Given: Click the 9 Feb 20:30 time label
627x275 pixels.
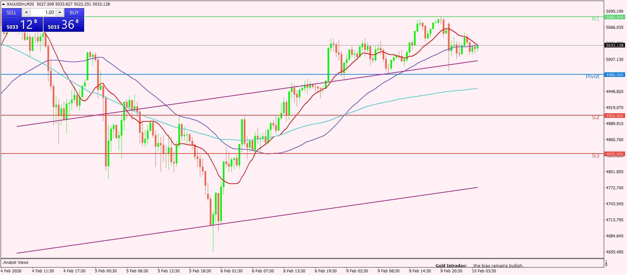Looking at the screenshot, I should coord(451,271).
